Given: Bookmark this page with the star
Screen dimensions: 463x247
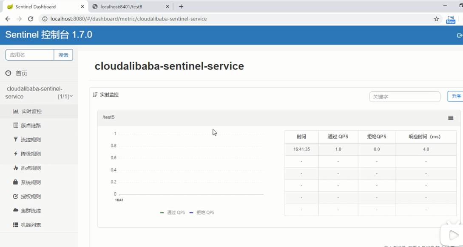Looking at the screenshot, I should (x=436, y=19).
